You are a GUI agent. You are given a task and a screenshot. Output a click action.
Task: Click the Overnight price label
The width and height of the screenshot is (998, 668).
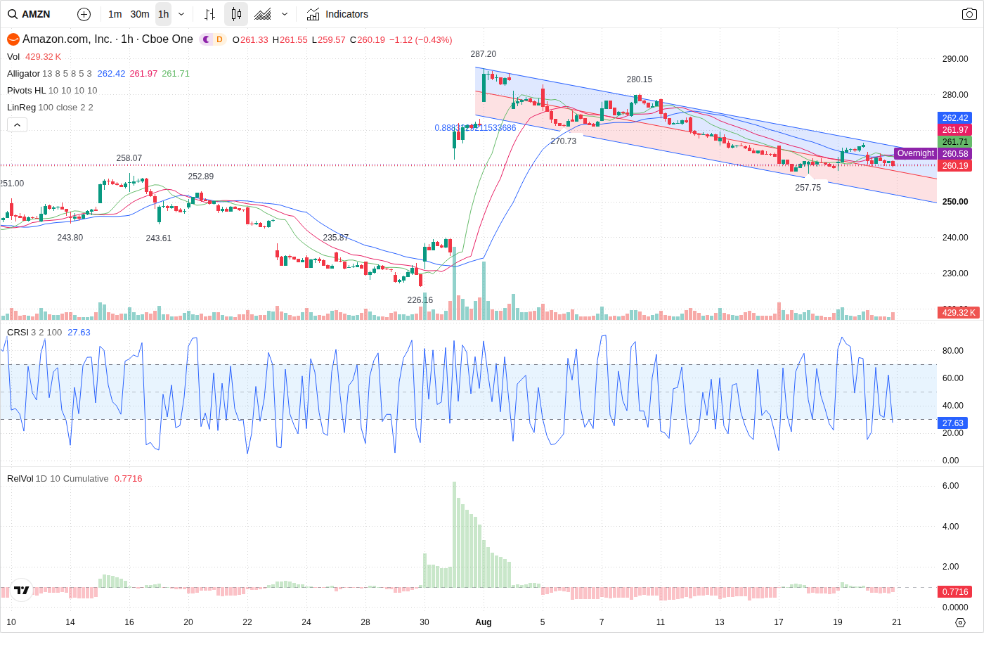coord(916,153)
